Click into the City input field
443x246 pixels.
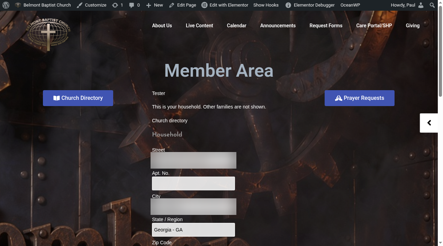pos(193,207)
